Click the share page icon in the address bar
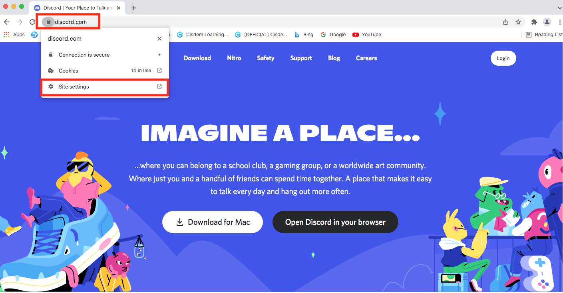Image resolution: width=563 pixels, height=293 pixels. click(x=505, y=22)
